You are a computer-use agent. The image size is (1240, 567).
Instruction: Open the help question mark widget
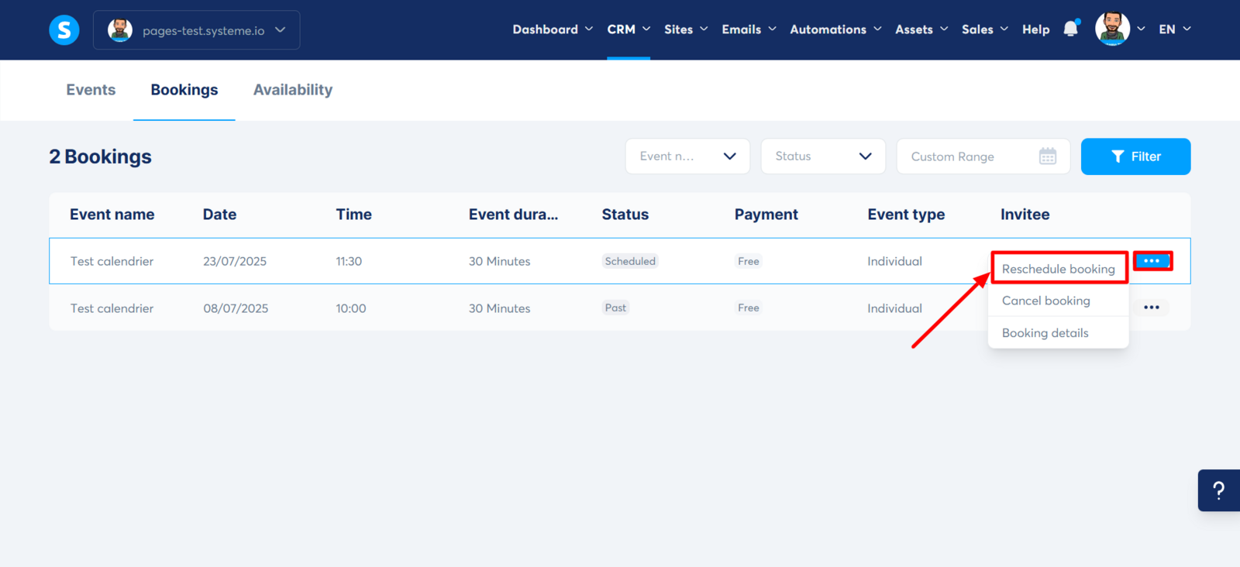click(x=1219, y=490)
